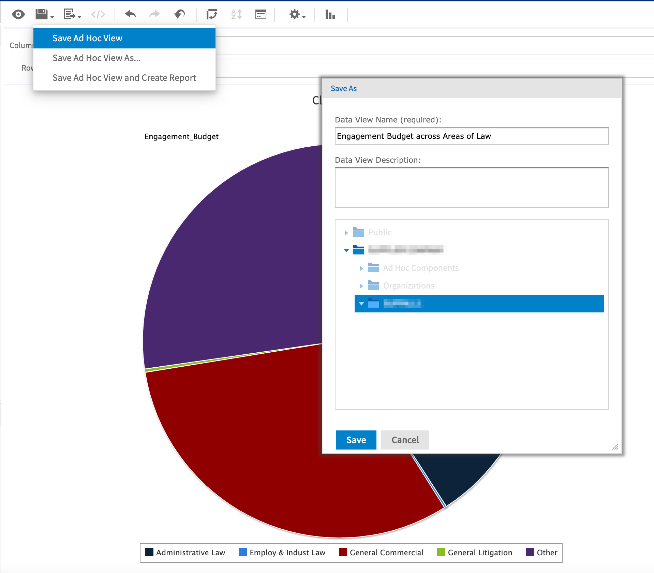654x573 pixels.
Task: Click the Data View Description box
Action: pos(472,188)
